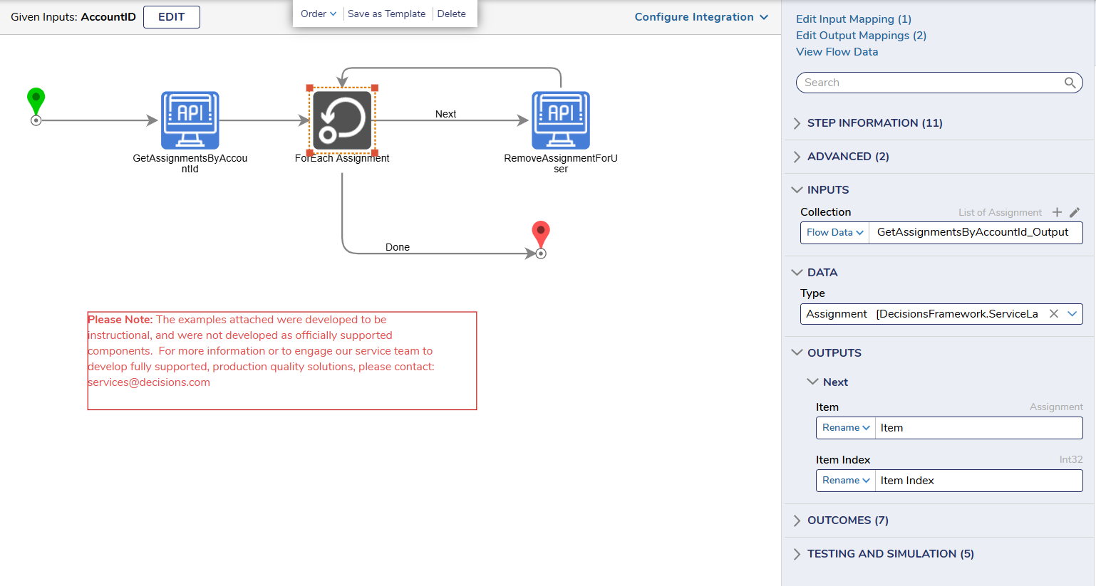Open the Item Index Rename mapping dropdown
1096x586 pixels.
point(846,481)
